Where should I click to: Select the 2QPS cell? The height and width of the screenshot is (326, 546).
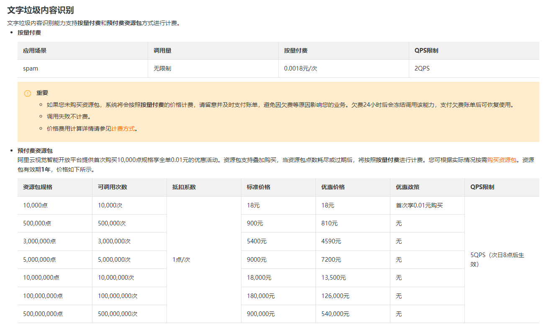click(x=474, y=68)
